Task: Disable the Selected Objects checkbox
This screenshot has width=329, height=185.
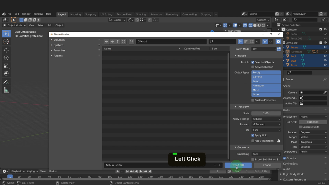Action: 253,62
